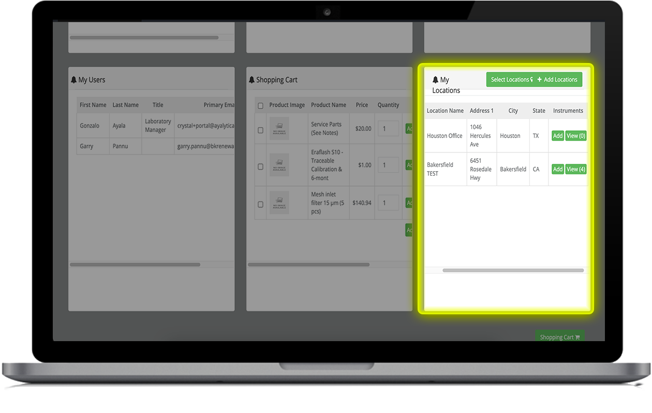Click the My Locations horizontal scrollbar
Image resolution: width=652 pixels, height=413 pixels.
tap(512, 270)
